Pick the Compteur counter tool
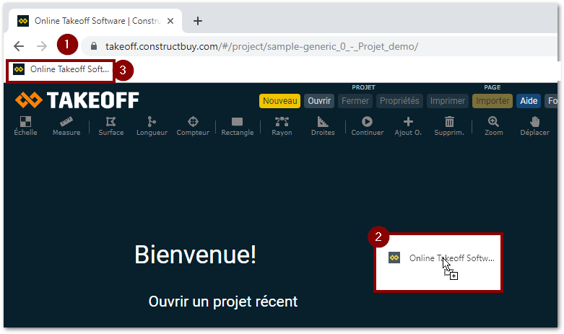Viewport: 564px width, 334px height. 193,126
